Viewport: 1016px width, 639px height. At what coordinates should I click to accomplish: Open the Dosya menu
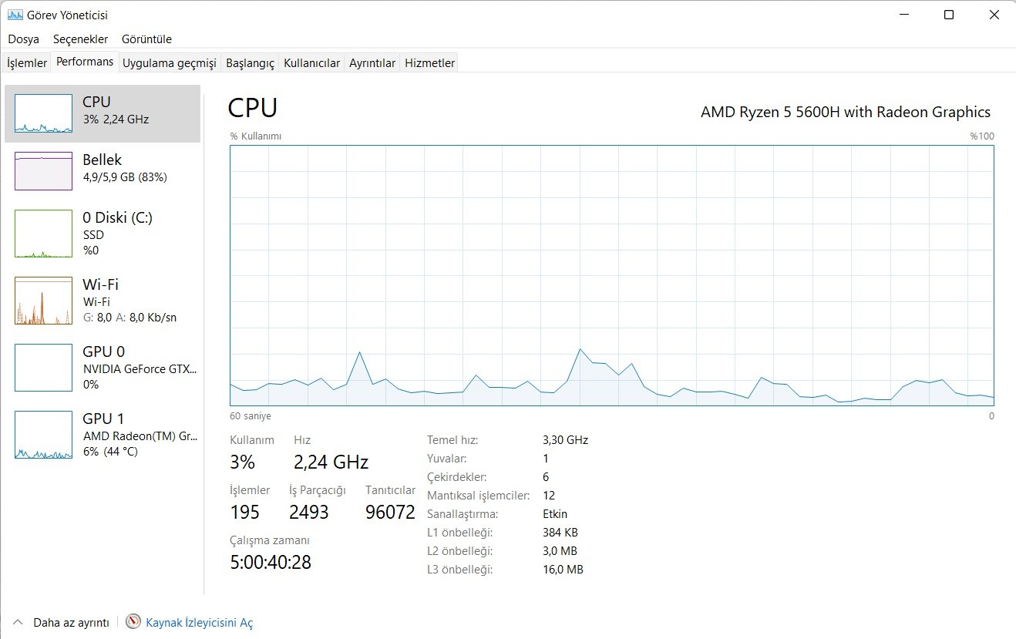23,39
